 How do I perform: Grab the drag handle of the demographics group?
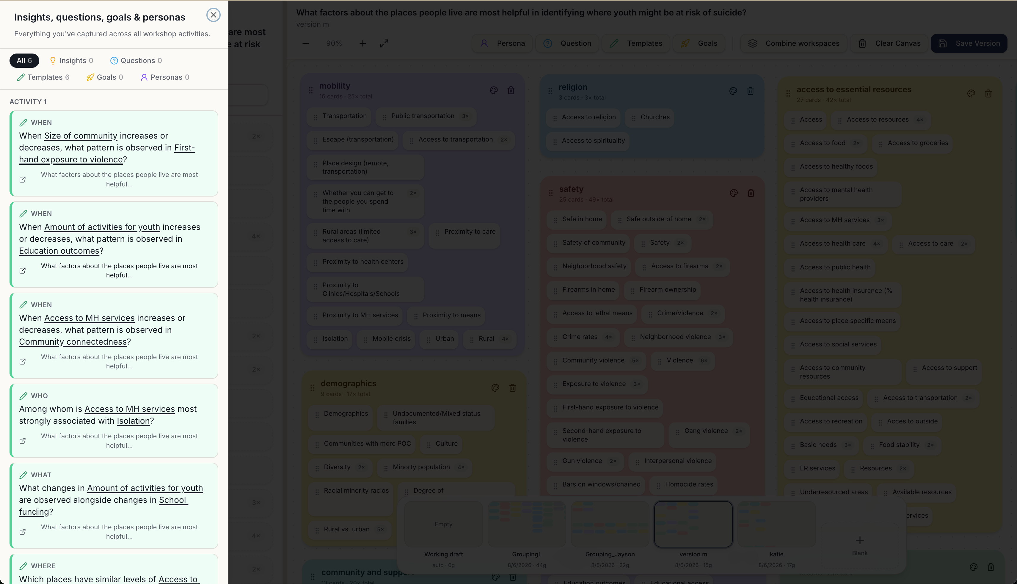(313, 388)
